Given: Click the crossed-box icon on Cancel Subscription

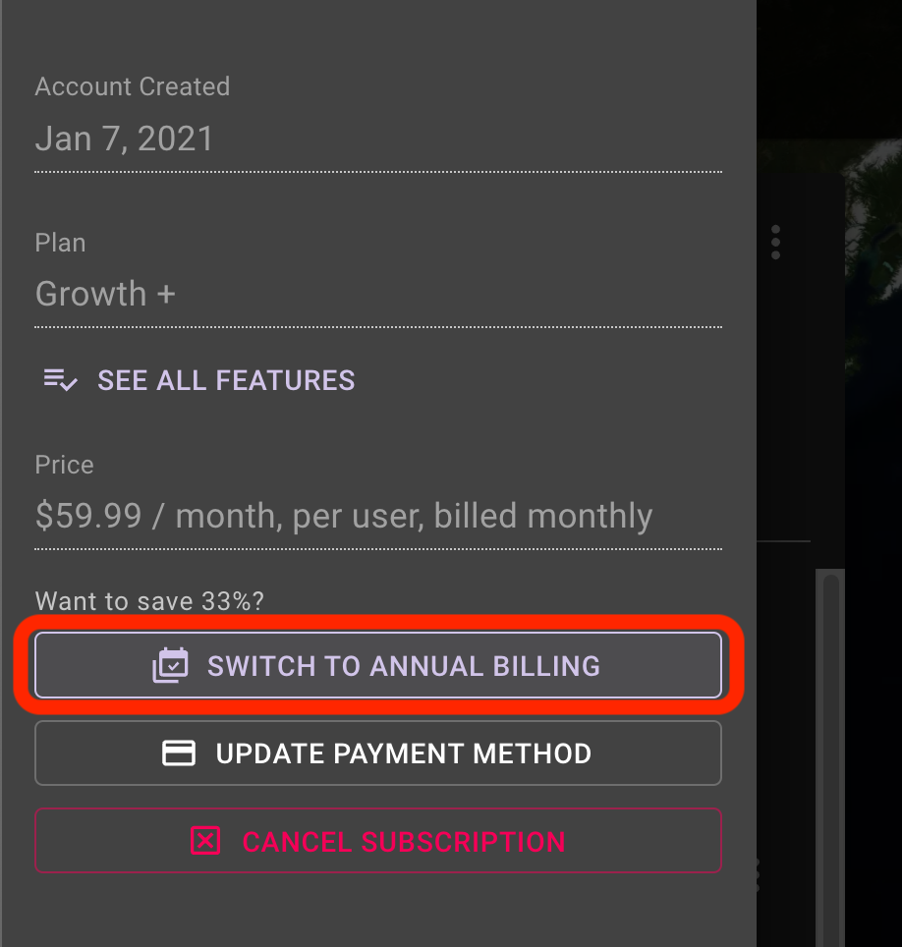Looking at the screenshot, I should tap(205, 841).
